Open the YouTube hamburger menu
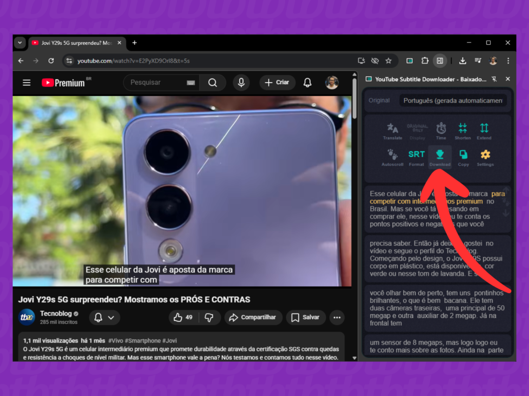 point(26,83)
